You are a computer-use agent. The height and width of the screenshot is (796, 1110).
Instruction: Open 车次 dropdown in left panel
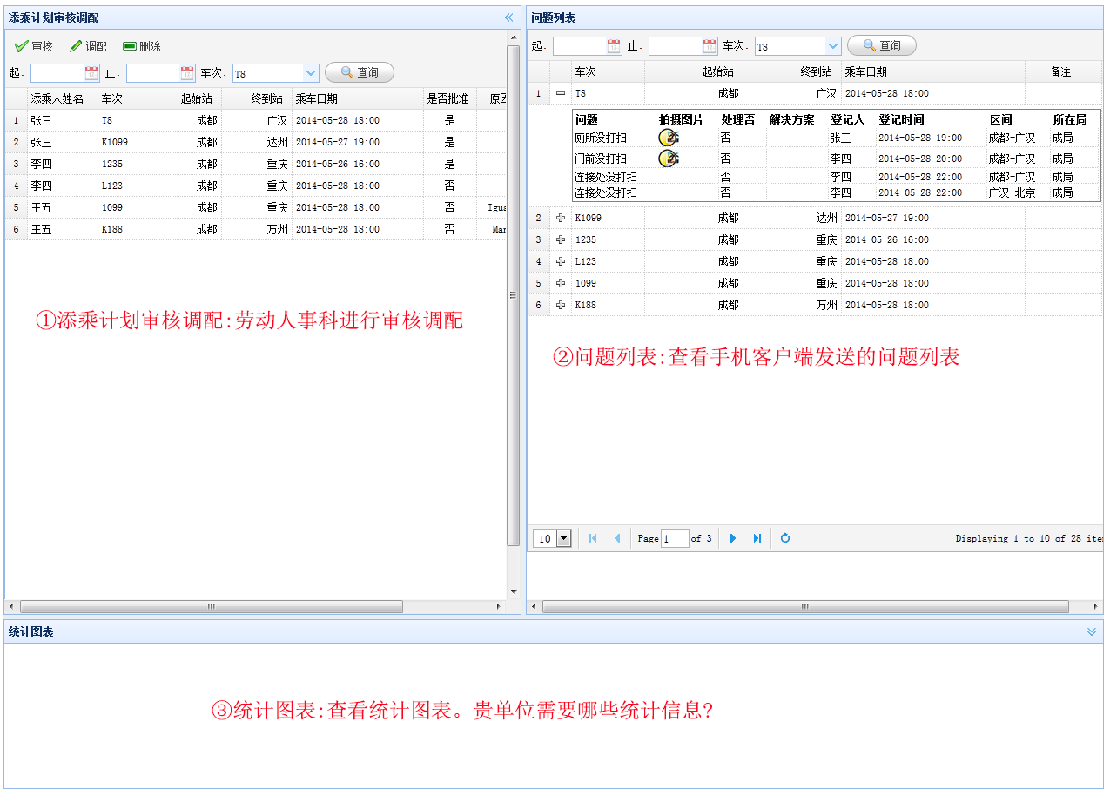coord(311,73)
